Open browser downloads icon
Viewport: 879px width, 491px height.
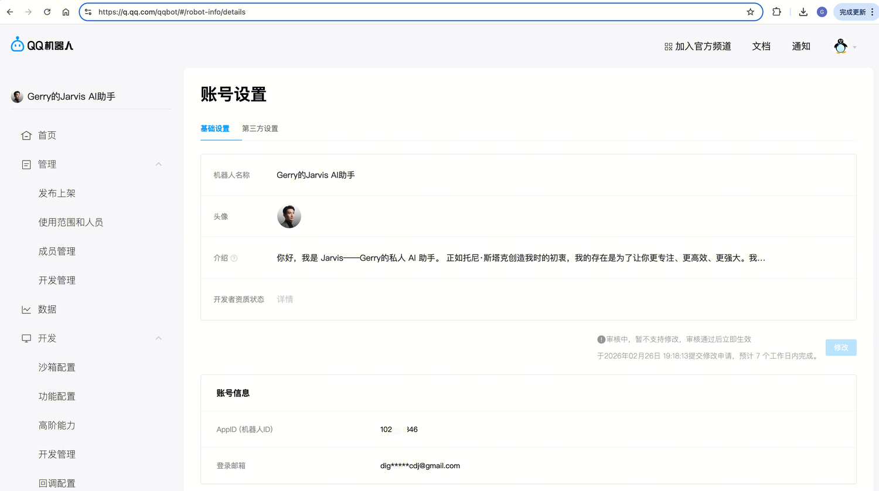(x=803, y=12)
